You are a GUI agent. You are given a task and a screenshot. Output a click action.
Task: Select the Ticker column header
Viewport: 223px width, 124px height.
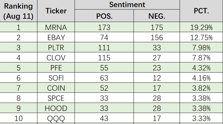(56, 11)
